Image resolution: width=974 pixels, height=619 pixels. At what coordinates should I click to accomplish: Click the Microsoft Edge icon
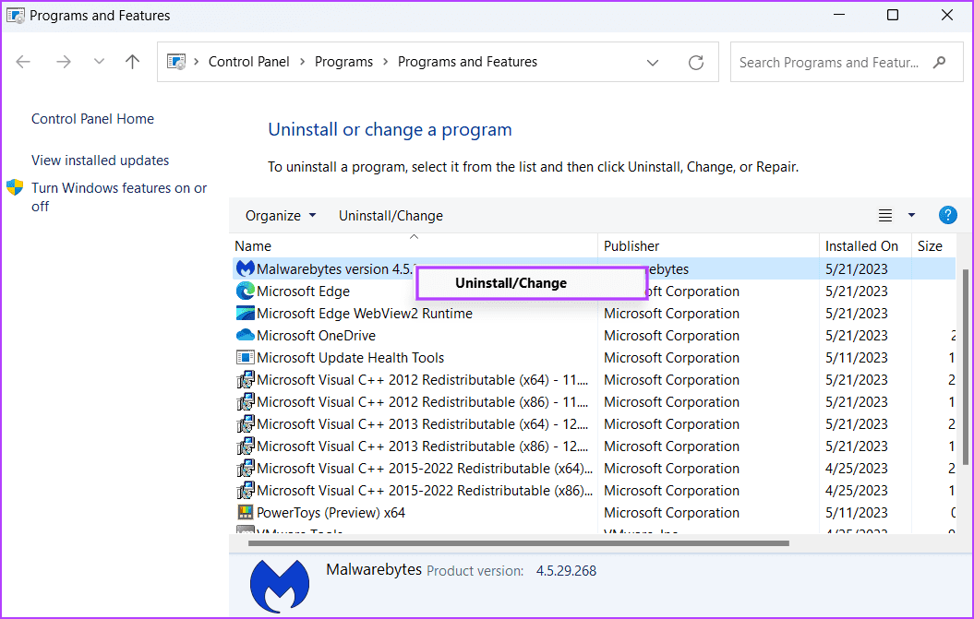246,291
